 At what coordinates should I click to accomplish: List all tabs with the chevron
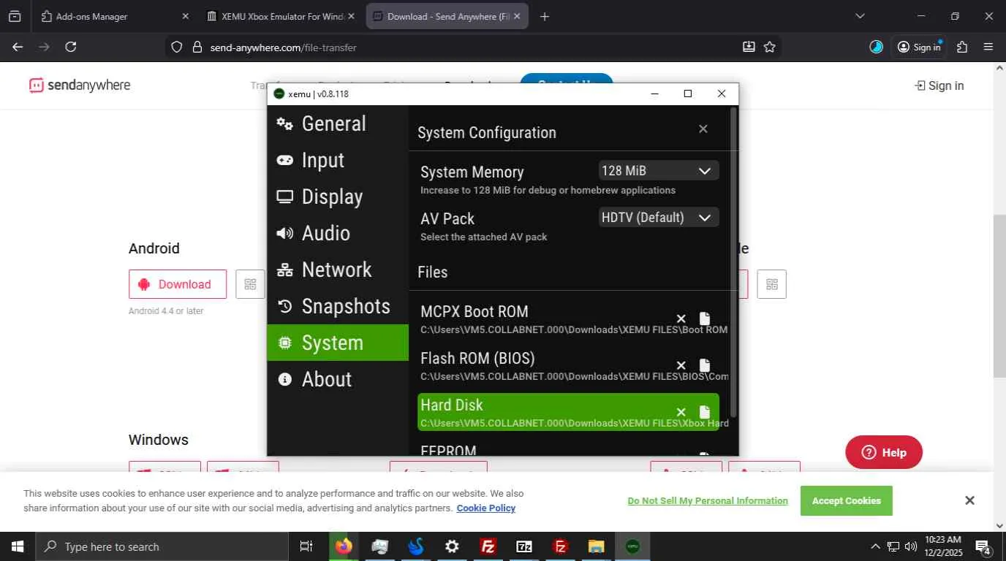860,16
